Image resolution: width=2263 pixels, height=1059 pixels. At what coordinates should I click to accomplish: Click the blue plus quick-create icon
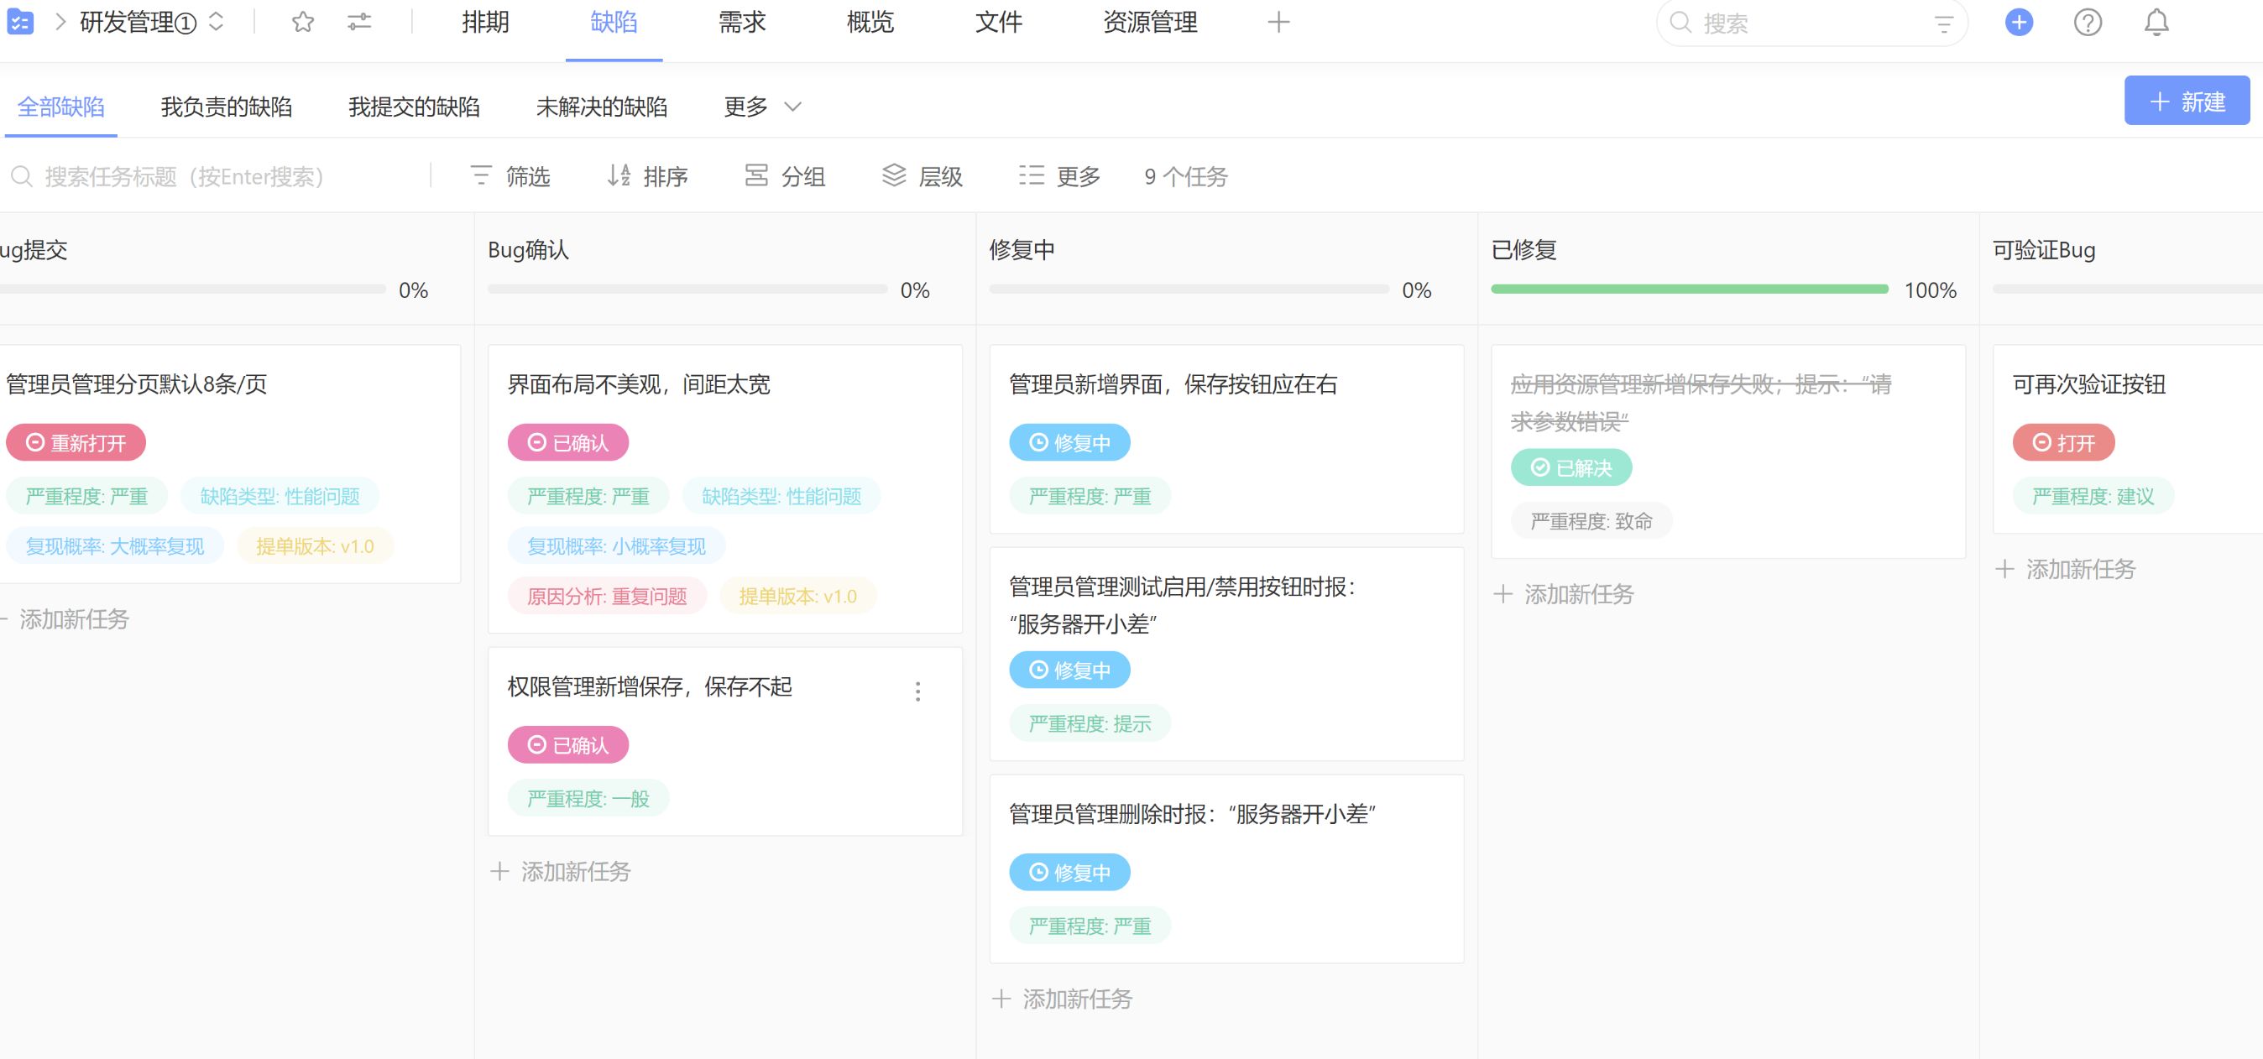2019,22
